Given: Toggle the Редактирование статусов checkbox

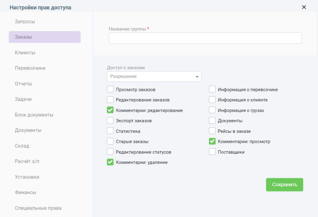Looking at the screenshot, I should [x=110, y=151].
